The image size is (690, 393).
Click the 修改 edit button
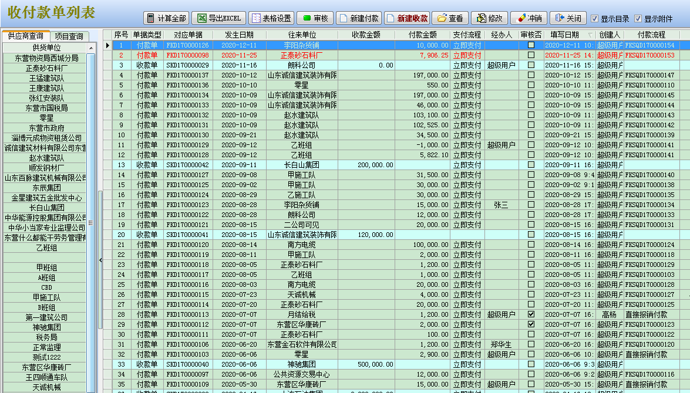(x=489, y=18)
